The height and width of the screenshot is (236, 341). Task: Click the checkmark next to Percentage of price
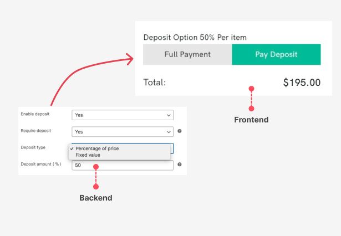[x=72, y=148]
